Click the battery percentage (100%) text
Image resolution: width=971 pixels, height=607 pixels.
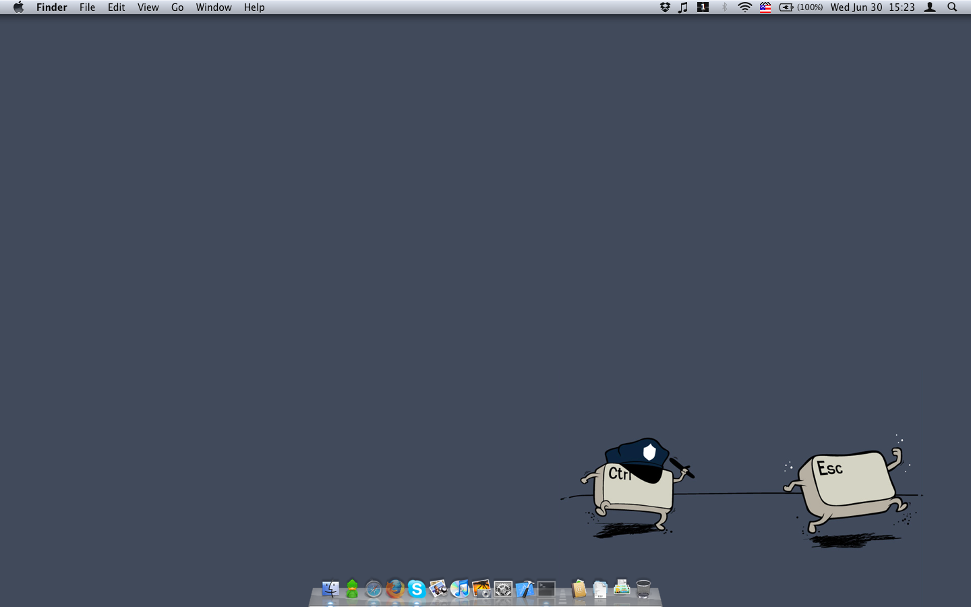point(810,7)
